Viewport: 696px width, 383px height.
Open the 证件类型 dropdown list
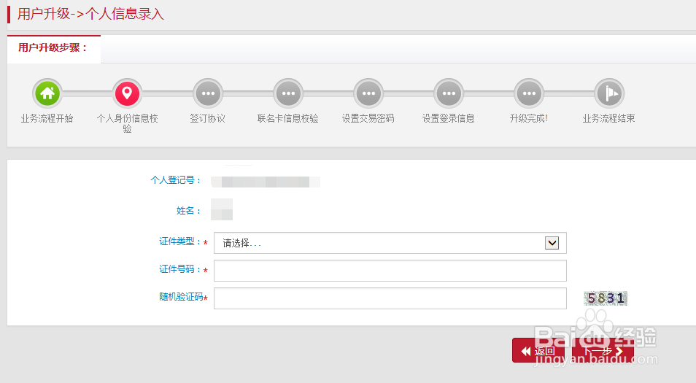click(390, 243)
